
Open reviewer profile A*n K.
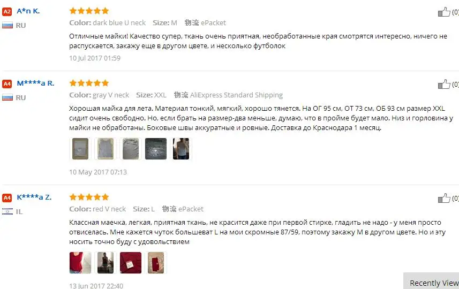pyautogui.click(x=28, y=11)
